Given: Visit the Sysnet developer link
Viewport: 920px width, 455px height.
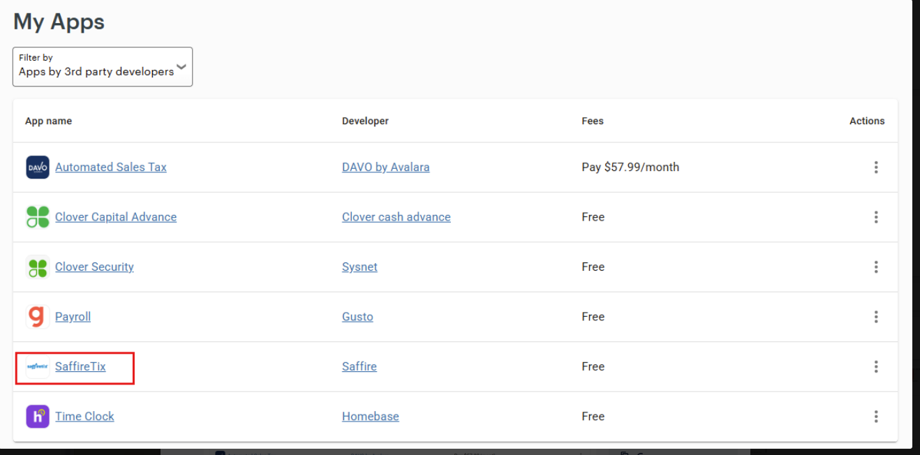Looking at the screenshot, I should tap(359, 267).
